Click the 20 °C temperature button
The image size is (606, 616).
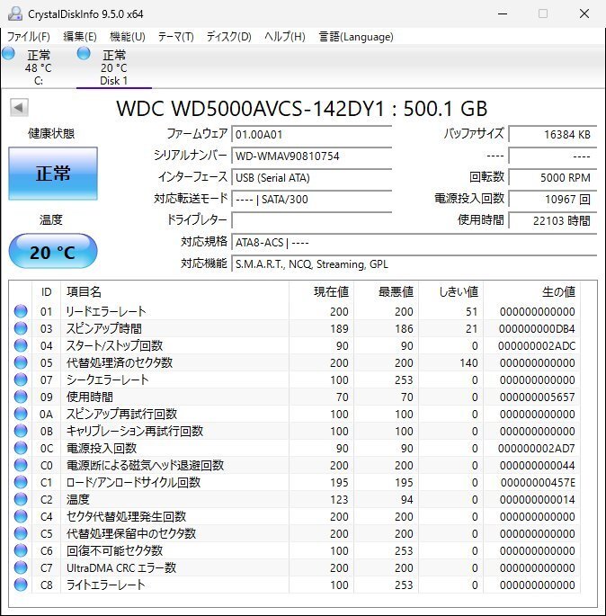[53, 252]
